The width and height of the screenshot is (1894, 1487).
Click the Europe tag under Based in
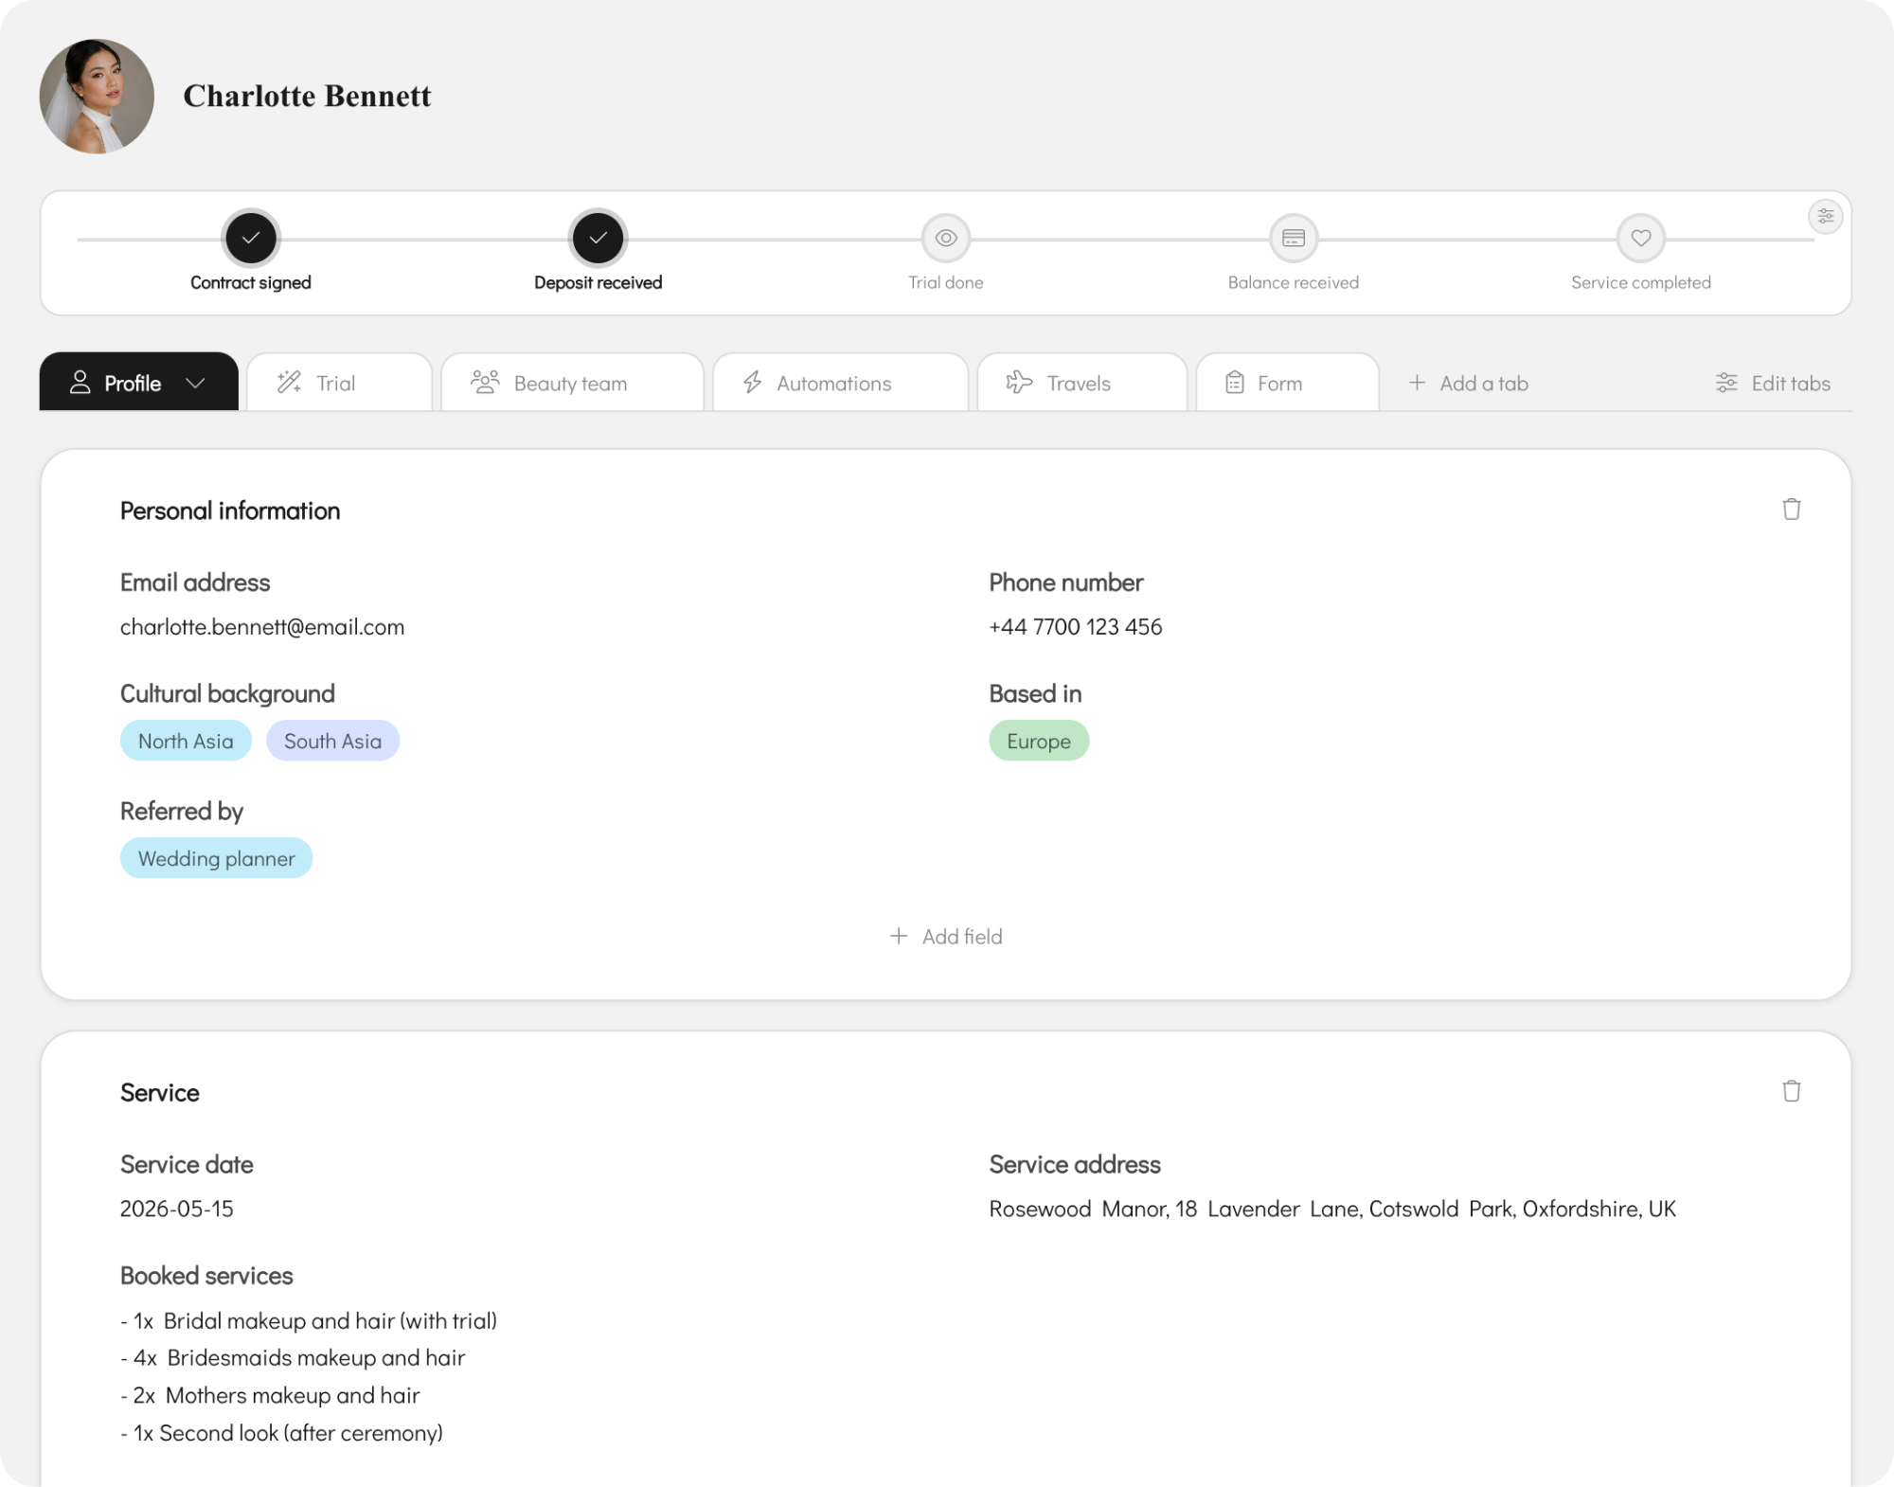click(1039, 741)
